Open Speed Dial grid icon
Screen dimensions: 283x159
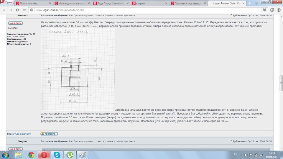pyautogui.click(x=24, y=10)
